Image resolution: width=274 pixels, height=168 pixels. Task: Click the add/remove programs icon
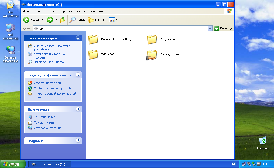tap(30, 54)
